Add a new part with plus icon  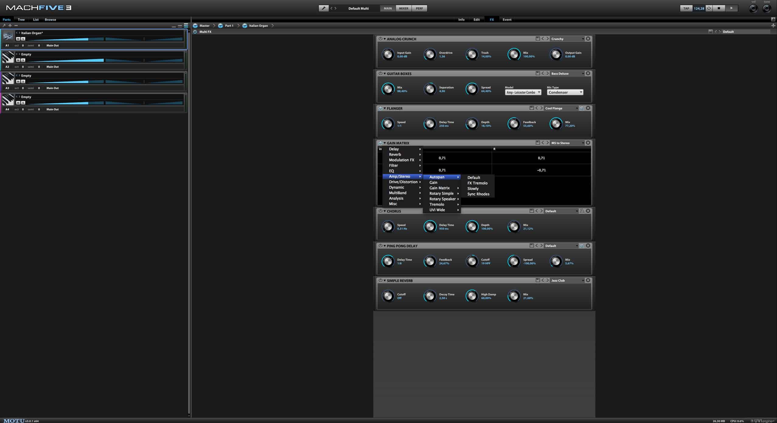(10, 26)
